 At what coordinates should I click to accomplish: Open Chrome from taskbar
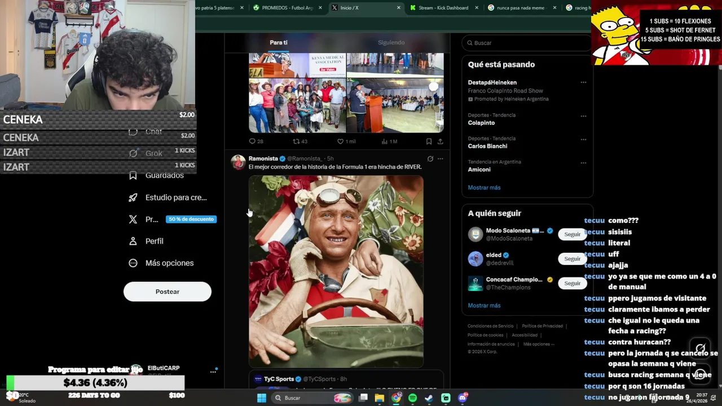[397, 398]
